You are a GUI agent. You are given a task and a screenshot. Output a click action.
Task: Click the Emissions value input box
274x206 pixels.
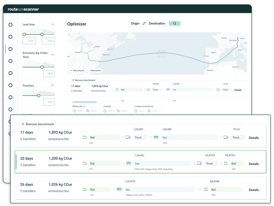[49, 74]
